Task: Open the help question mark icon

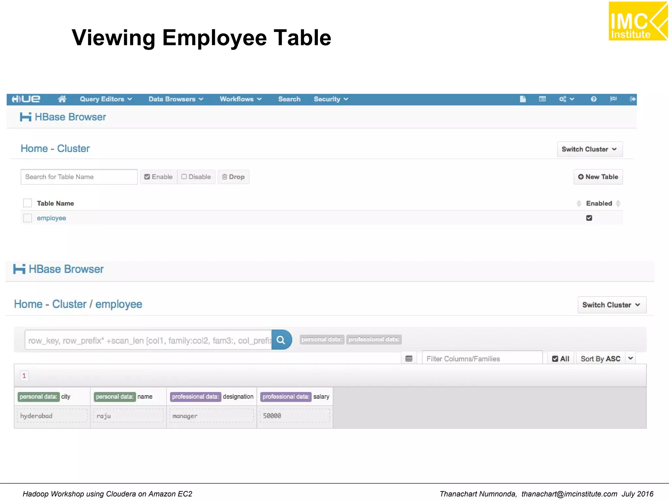Action: coord(594,99)
